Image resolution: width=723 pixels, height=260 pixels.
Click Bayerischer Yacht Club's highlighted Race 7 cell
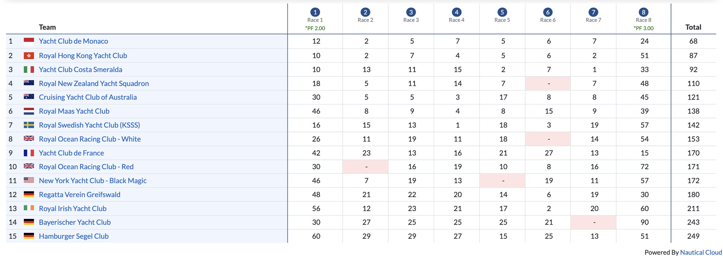click(594, 222)
